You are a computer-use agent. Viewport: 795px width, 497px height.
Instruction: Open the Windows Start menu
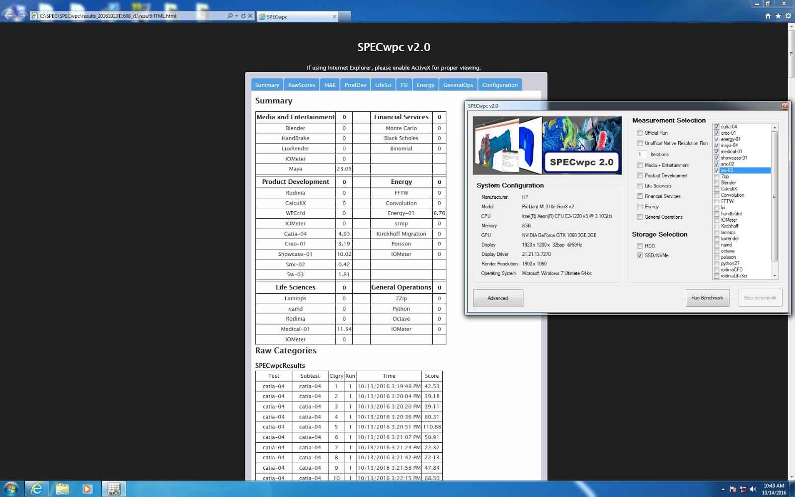[11, 489]
